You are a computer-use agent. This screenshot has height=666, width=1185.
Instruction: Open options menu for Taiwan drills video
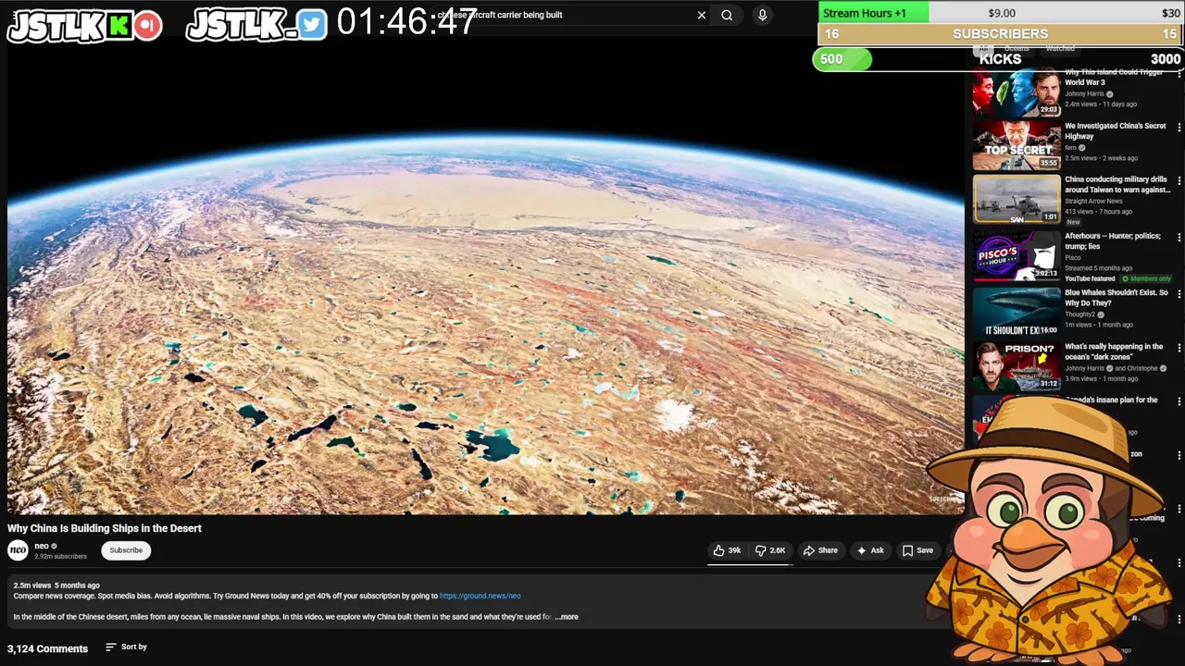[1179, 180]
